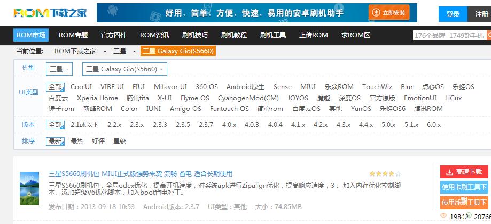This screenshot has height=224, width=491.
Task: Click the ROM下载之家 site logo
Action: coord(50,13)
